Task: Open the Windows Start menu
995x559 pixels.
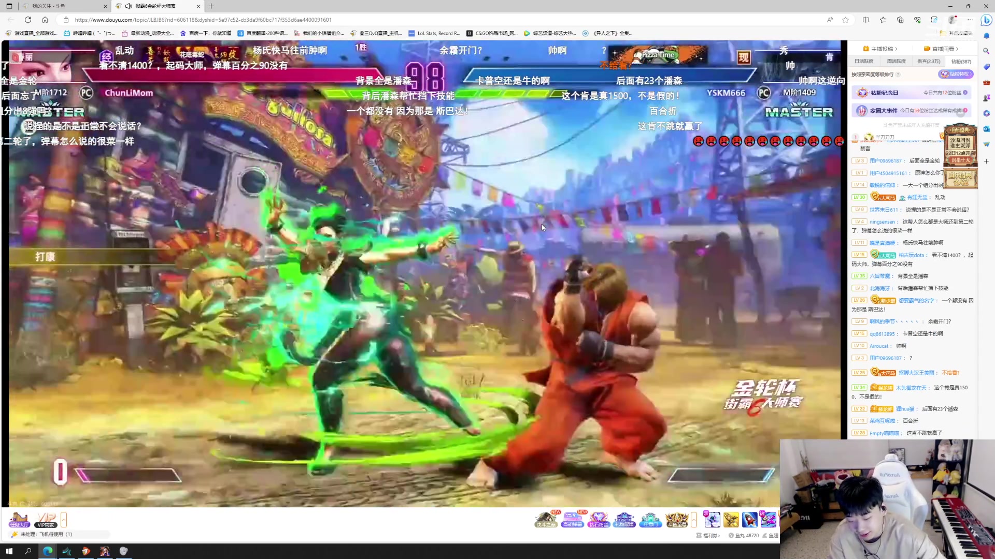Action: click(9, 551)
